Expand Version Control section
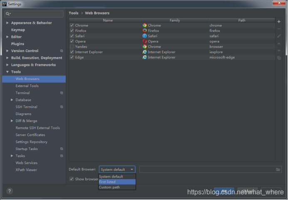Viewport: 288px width, 200px height. tap(7, 51)
